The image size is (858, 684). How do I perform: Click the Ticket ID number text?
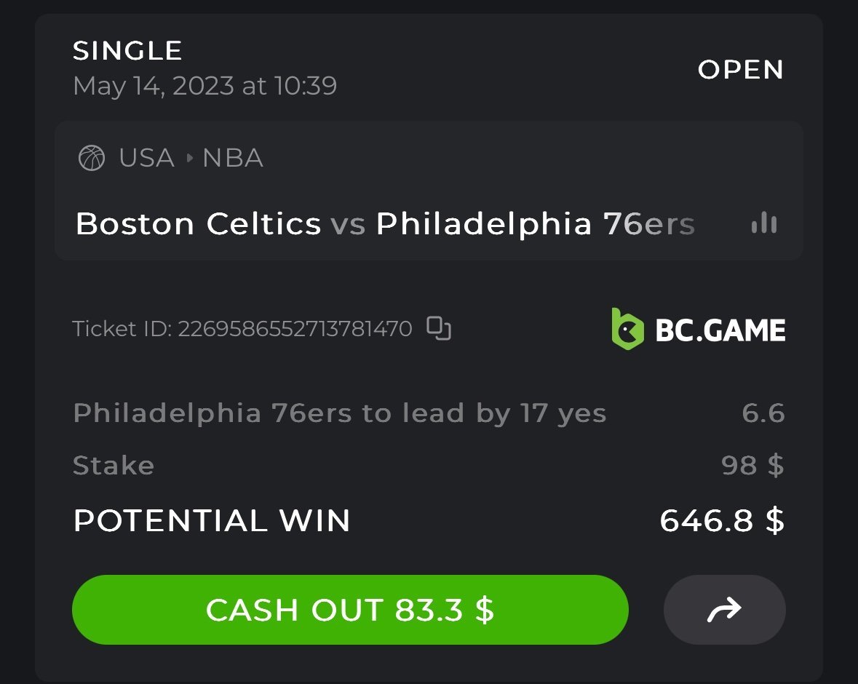[x=295, y=329]
